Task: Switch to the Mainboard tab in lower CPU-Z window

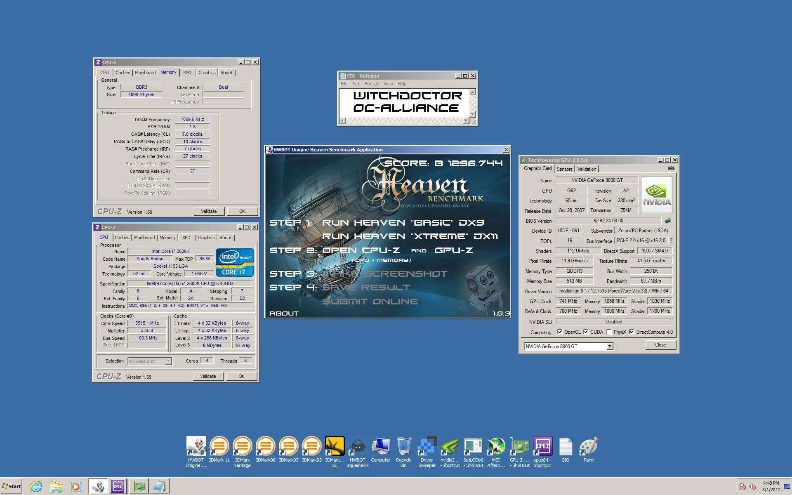Action: 144,238
